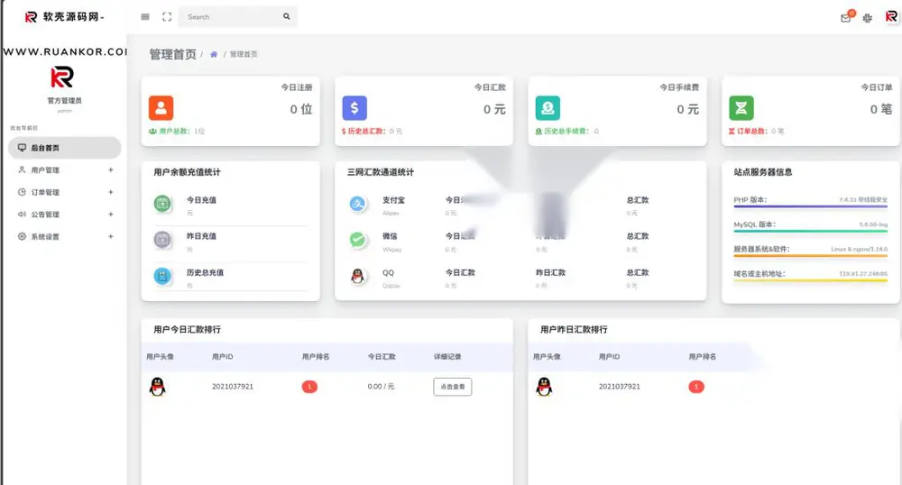
Task: Expand 订单管理 with its plus sign
Action: click(110, 192)
